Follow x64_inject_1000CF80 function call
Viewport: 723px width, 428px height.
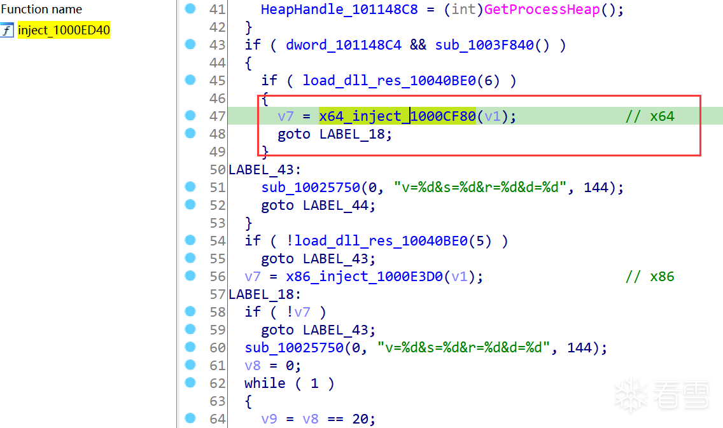[398, 116]
